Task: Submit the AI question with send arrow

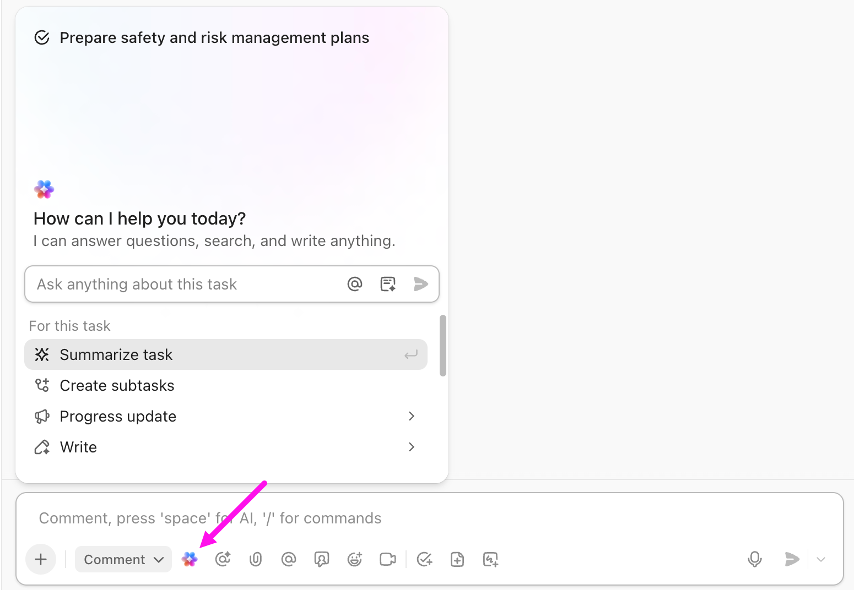Action: (421, 284)
